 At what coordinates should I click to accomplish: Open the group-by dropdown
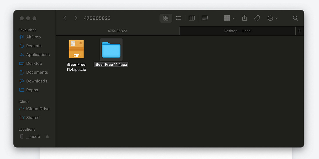click(229, 18)
